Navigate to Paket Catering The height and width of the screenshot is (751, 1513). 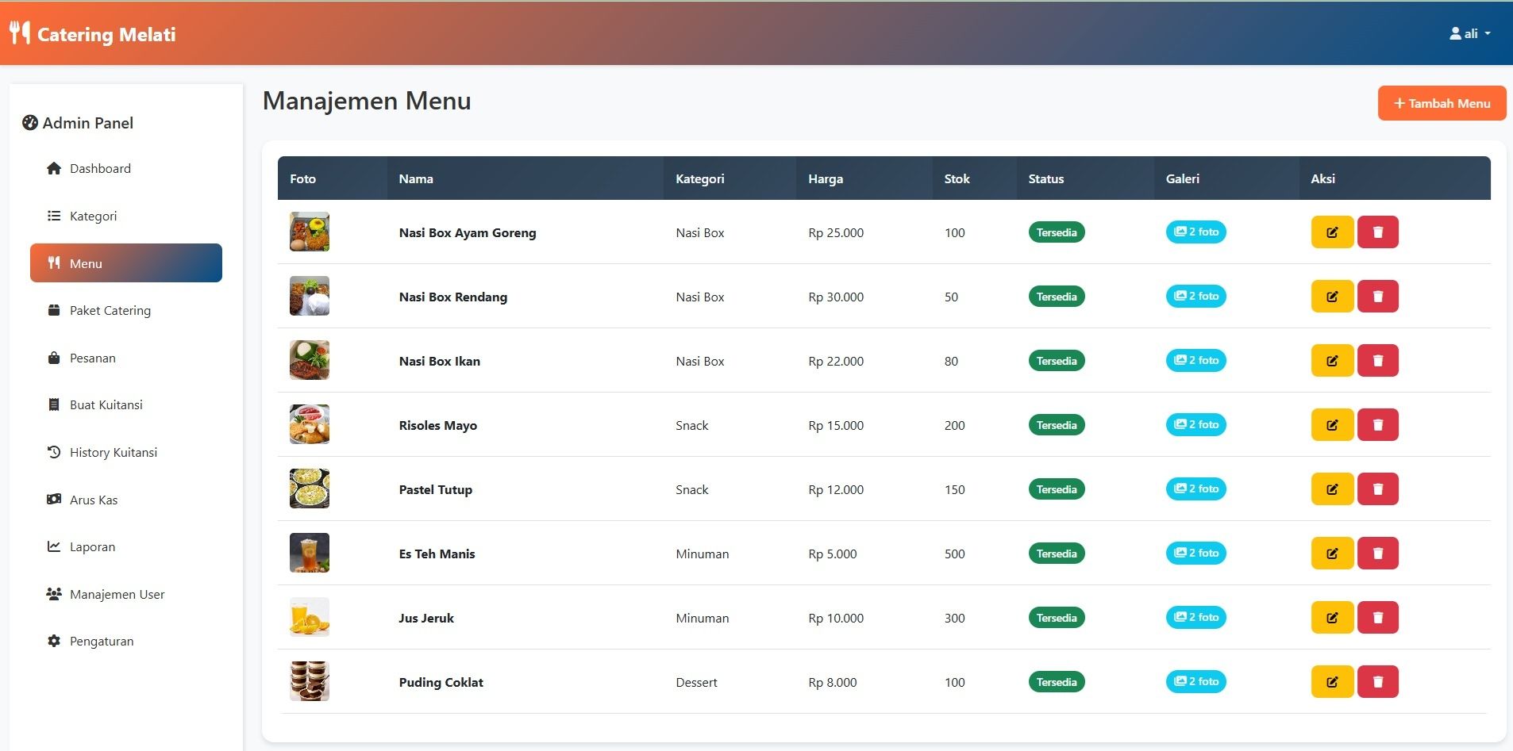(x=110, y=311)
